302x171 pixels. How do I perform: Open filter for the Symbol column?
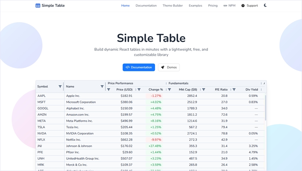[60, 87]
